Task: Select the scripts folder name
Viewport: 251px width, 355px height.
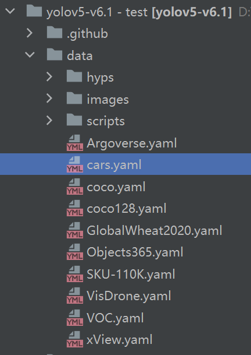Action: click(x=106, y=121)
